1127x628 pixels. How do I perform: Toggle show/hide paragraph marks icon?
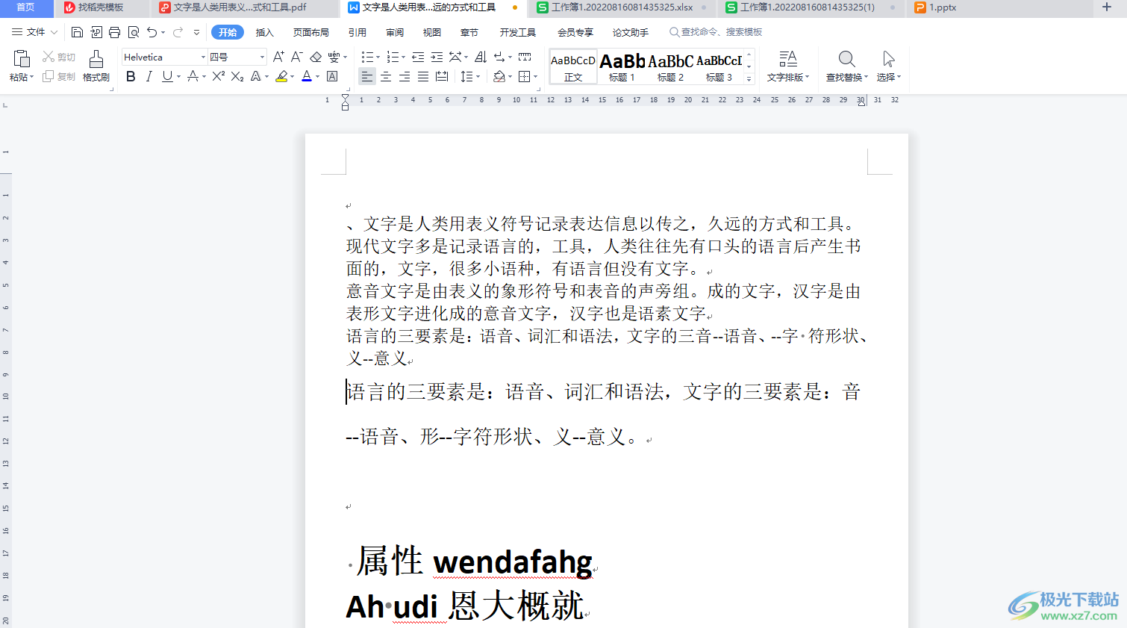click(x=499, y=57)
